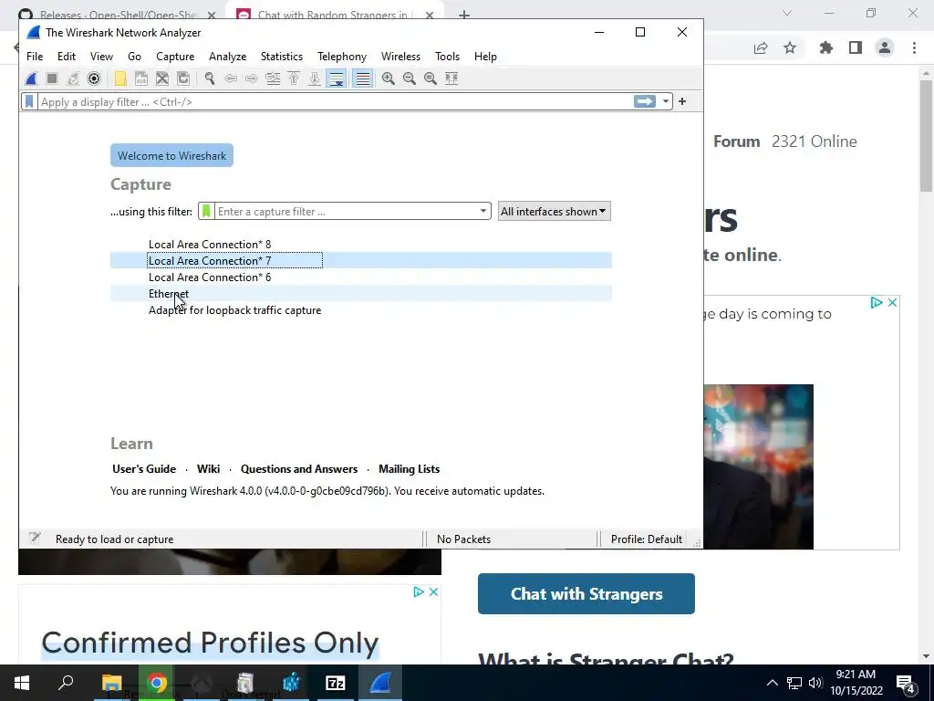Open Questions and Answers link

(299, 469)
